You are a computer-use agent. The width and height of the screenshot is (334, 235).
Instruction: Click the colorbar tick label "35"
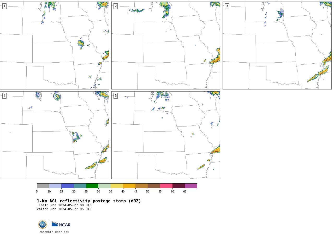coord(111,192)
